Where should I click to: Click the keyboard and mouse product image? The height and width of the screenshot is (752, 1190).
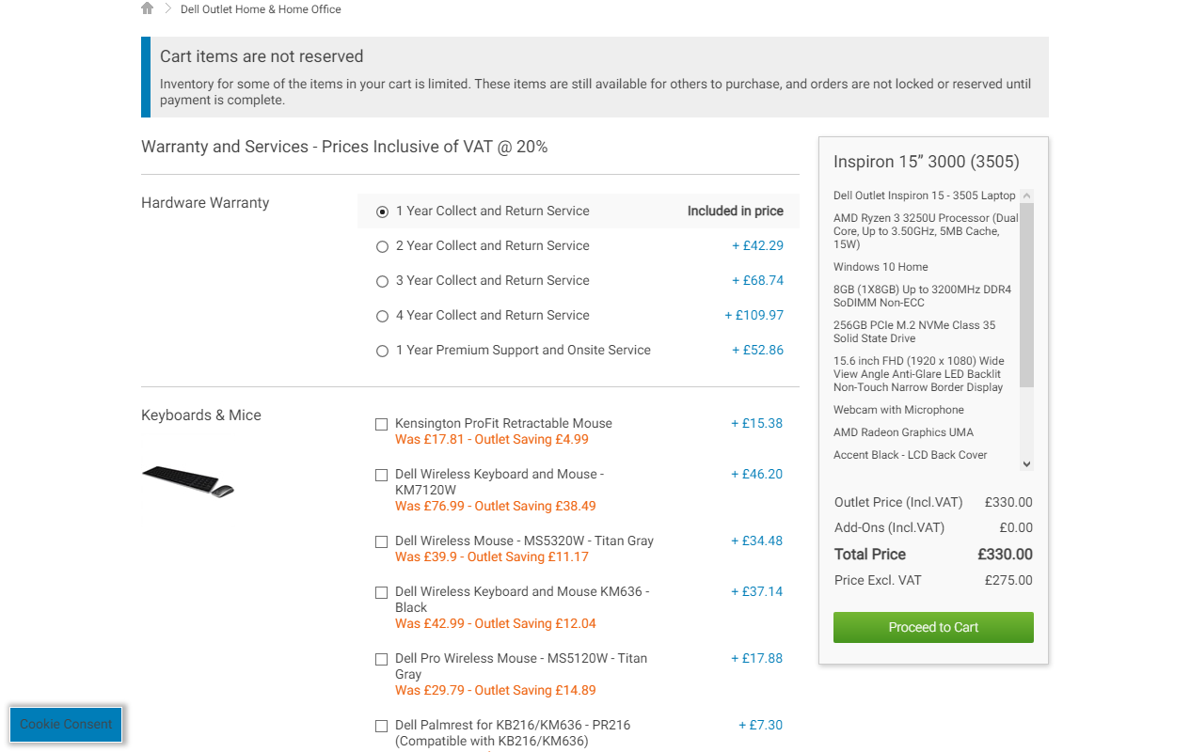coord(188,480)
